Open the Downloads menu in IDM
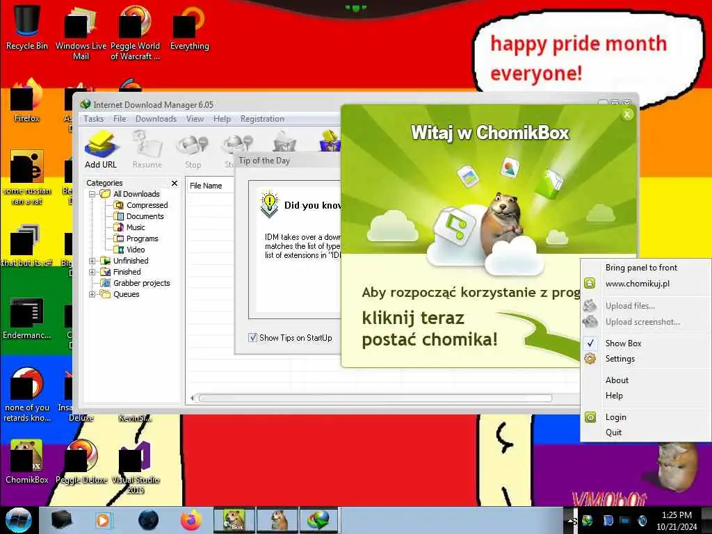Image resolution: width=712 pixels, height=534 pixels. pyautogui.click(x=156, y=119)
